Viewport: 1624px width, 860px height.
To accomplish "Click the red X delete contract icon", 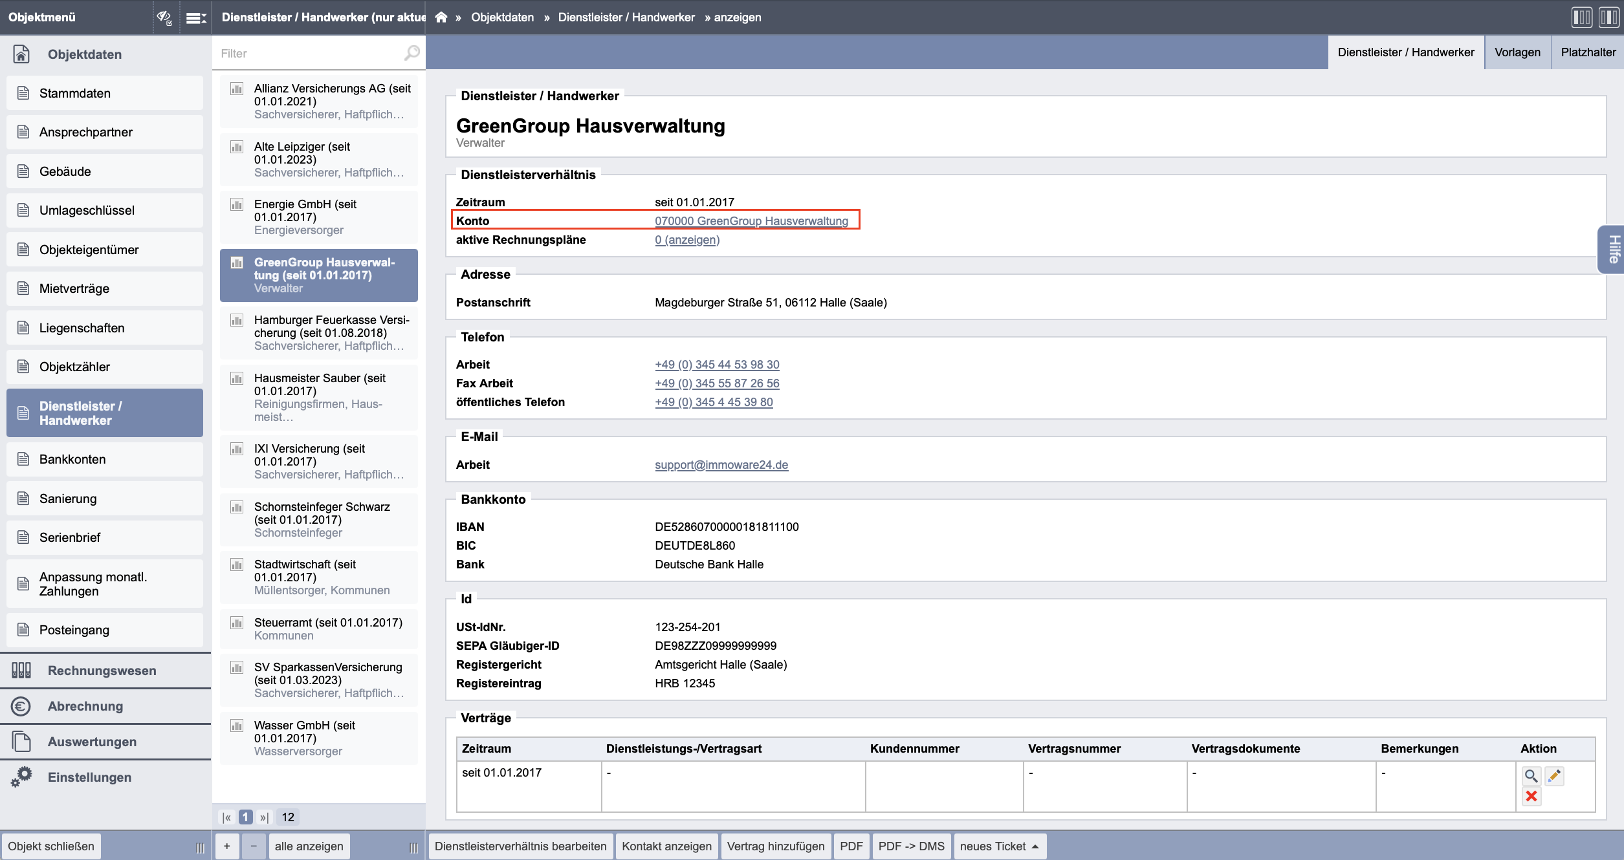I will click(x=1531, y=796).
